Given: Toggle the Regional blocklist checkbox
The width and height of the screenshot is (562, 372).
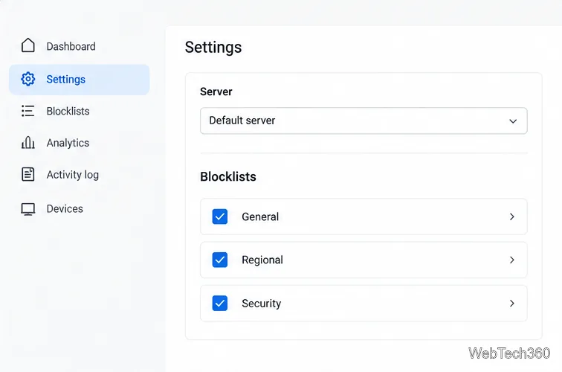Looking at the screenshot, I should click(x=220, y=260).
